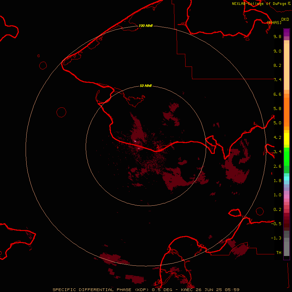Viewport: 292px width, 292px height.
Task: Click the 0.2 value on the scale
Action: point(277,210)
